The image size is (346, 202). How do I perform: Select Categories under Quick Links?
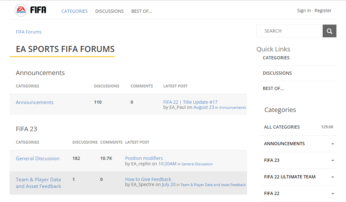pyautogui.click(x=276, y=58)
